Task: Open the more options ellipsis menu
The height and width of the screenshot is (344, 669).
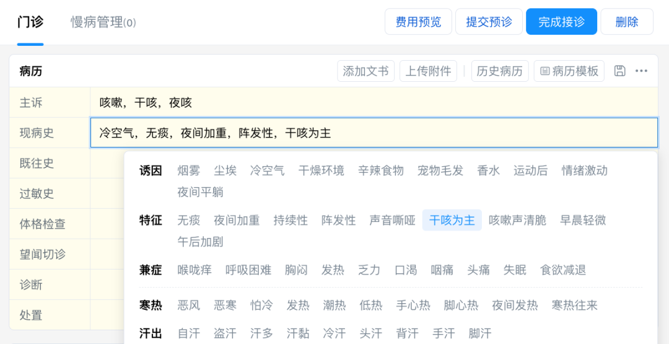Action: point(642,71)
